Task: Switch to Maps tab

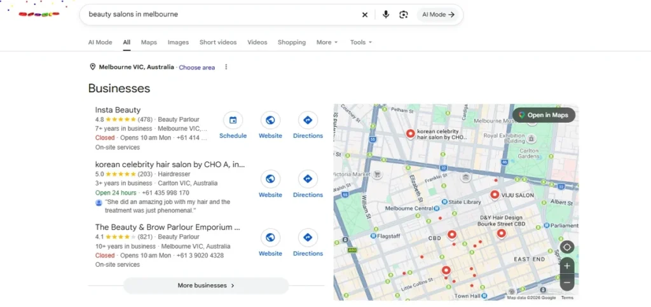Action: [x=149, y=43]
